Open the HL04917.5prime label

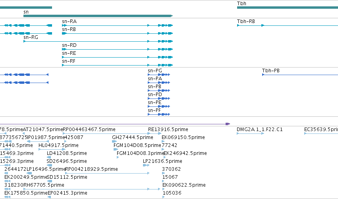tap(58, 145)
